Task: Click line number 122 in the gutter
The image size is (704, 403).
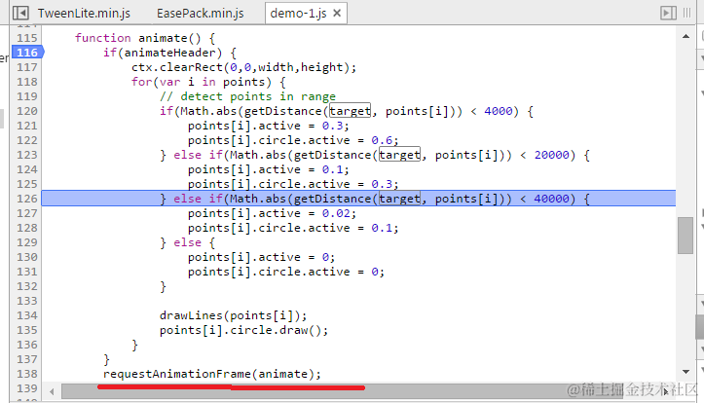Action: pos(27,140)
